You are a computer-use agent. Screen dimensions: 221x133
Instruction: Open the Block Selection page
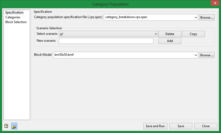16,22
